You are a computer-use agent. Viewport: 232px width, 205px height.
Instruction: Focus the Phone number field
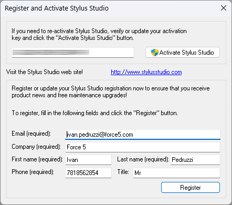click(88, 173)
